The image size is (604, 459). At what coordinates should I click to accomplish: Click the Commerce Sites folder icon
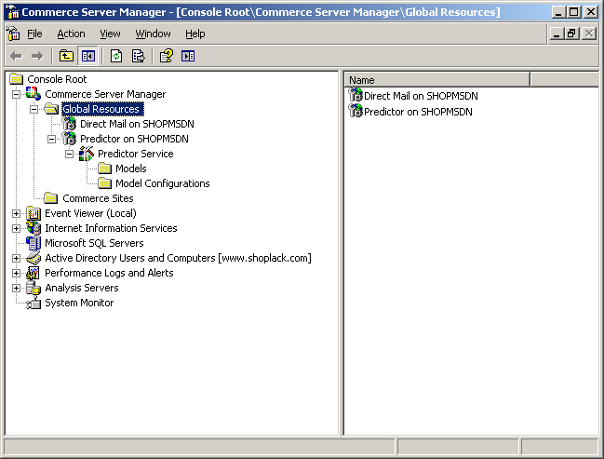point(51,198)
